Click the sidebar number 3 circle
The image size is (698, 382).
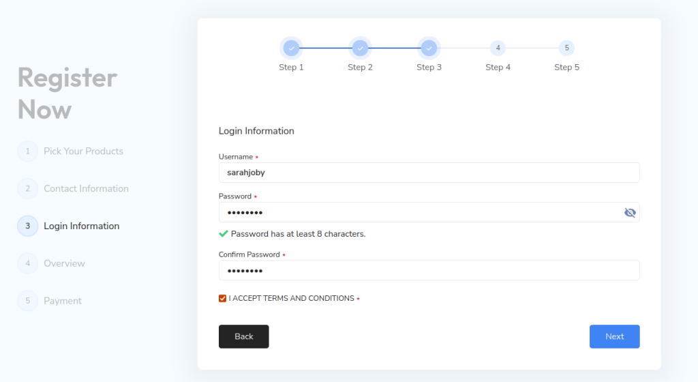coord(27,226)
